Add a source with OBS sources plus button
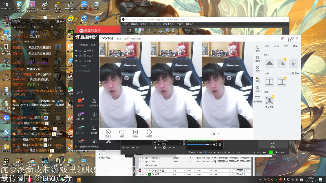 click(x=155, y=148)
